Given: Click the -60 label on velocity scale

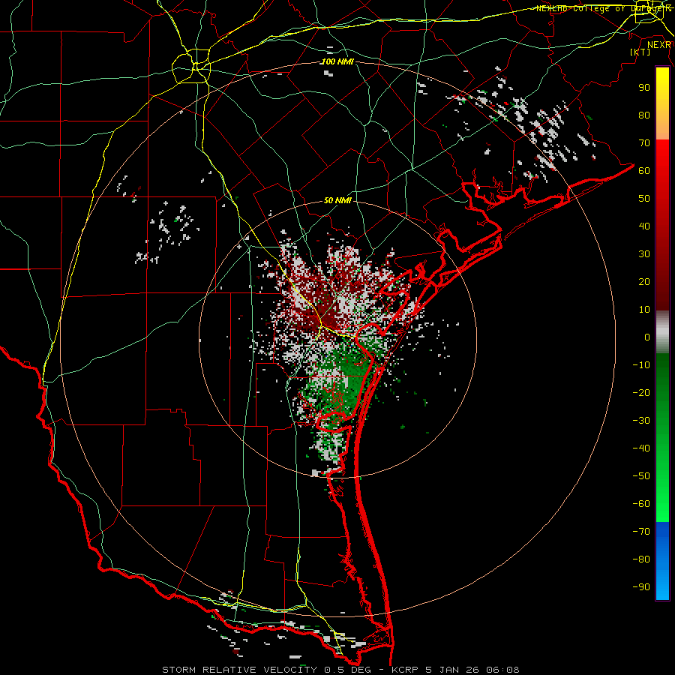Looking at the screenshot, I should (x=641, y=504).
